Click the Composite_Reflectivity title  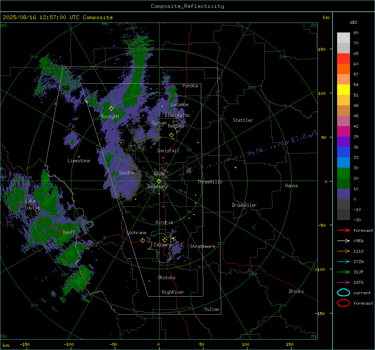pos(187,6)
